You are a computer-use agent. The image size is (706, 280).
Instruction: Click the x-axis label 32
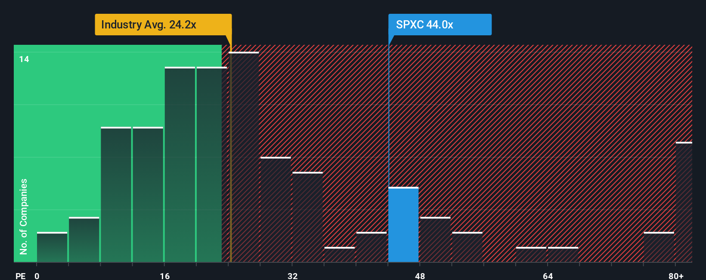293,276
